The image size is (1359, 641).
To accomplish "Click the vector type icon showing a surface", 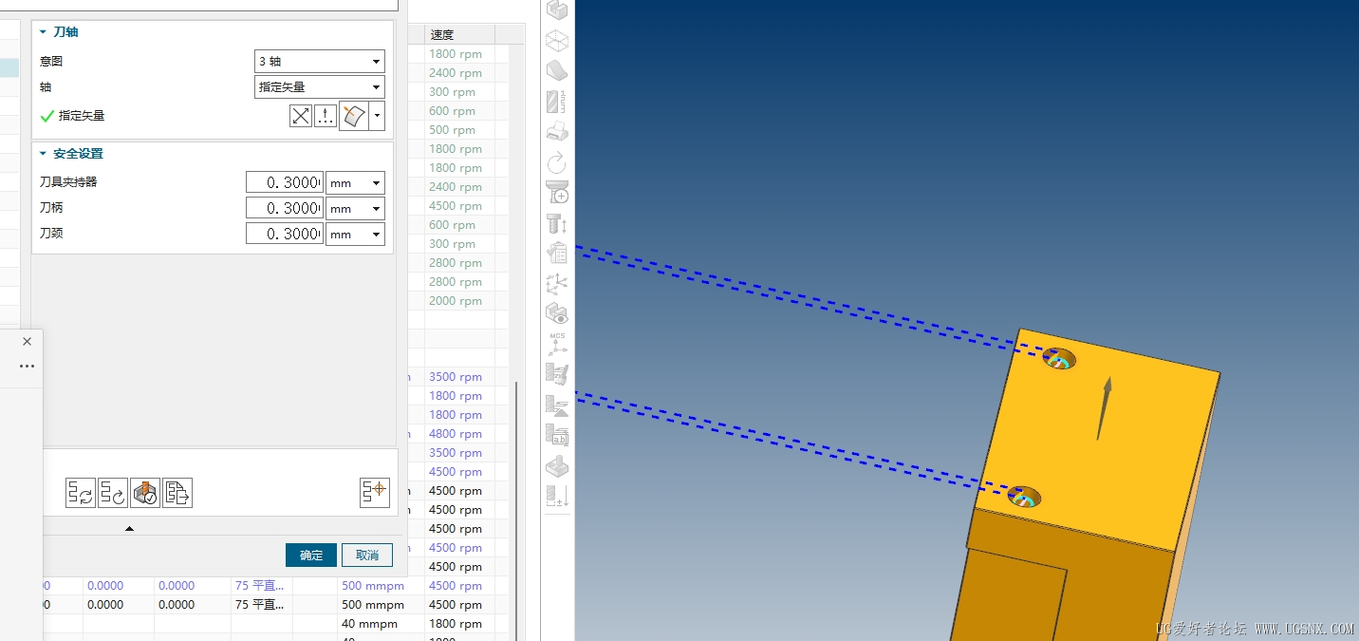I will pyautogui.click(x=353, y=116).
